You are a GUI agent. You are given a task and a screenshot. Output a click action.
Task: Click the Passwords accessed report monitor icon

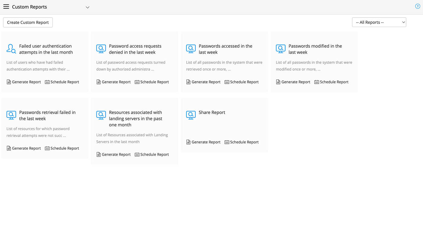point(191,49)
